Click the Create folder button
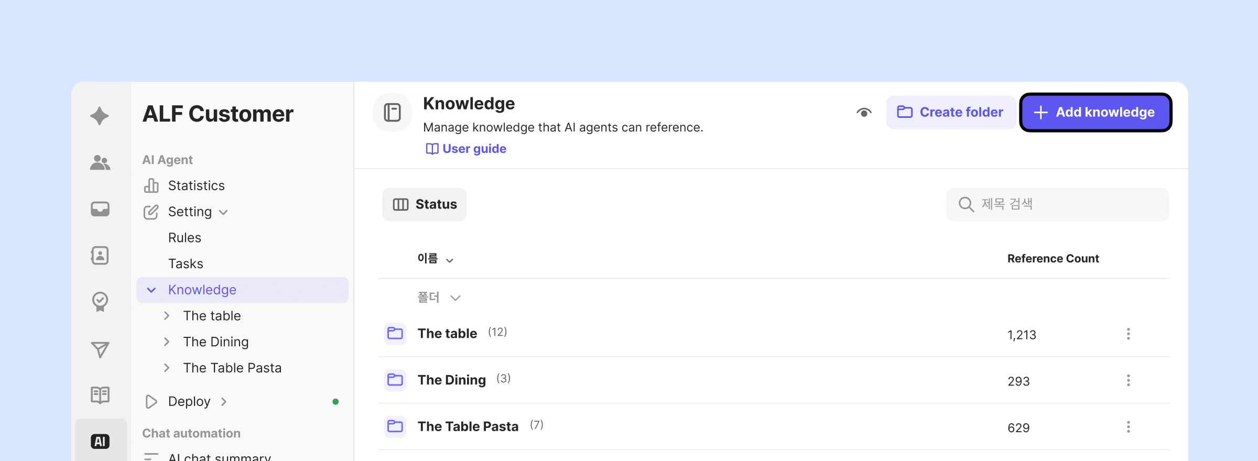 [x=950, y=113]
